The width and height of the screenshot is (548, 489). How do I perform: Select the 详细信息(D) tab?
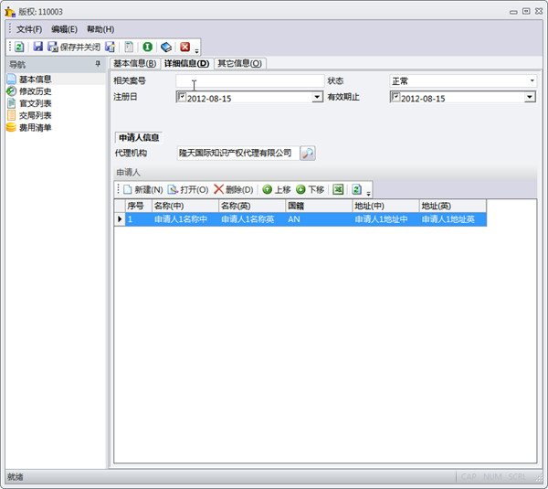(186, 63)
